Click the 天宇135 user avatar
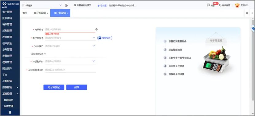 [237, 5]
